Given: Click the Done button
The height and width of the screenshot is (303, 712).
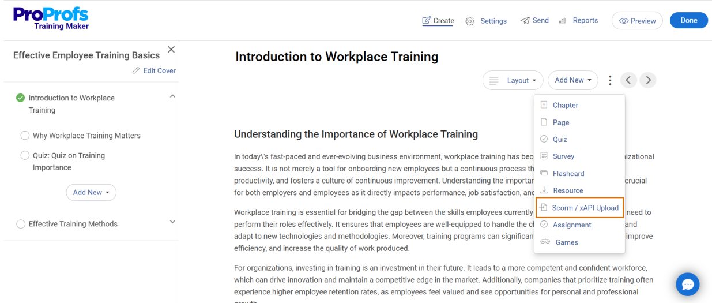Looking at the screenshot, I should (x=689, y=20).
